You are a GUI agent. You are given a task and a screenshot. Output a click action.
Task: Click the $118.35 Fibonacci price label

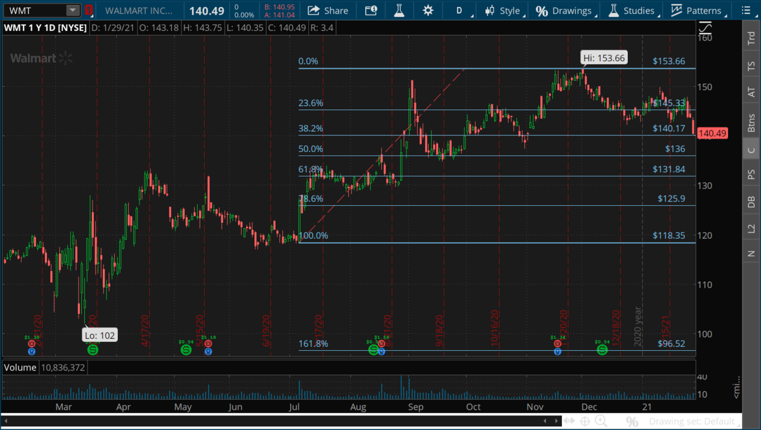click(x=669, y=236)
